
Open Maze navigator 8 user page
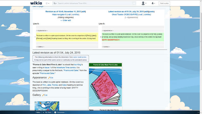59,15
